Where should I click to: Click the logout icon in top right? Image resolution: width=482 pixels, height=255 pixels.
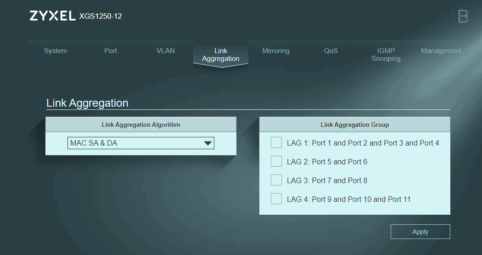tap(463, 16)
